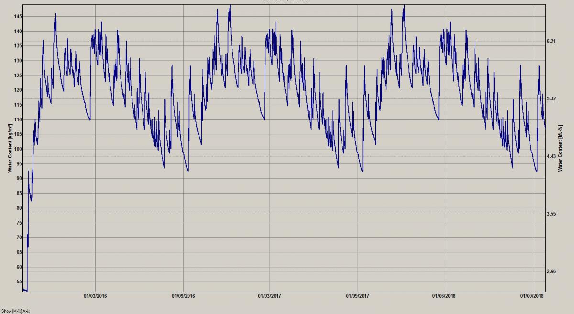Click the 5.32 value on right axis
Viewport: 574px width, 314px height.
tap(551, 99)
